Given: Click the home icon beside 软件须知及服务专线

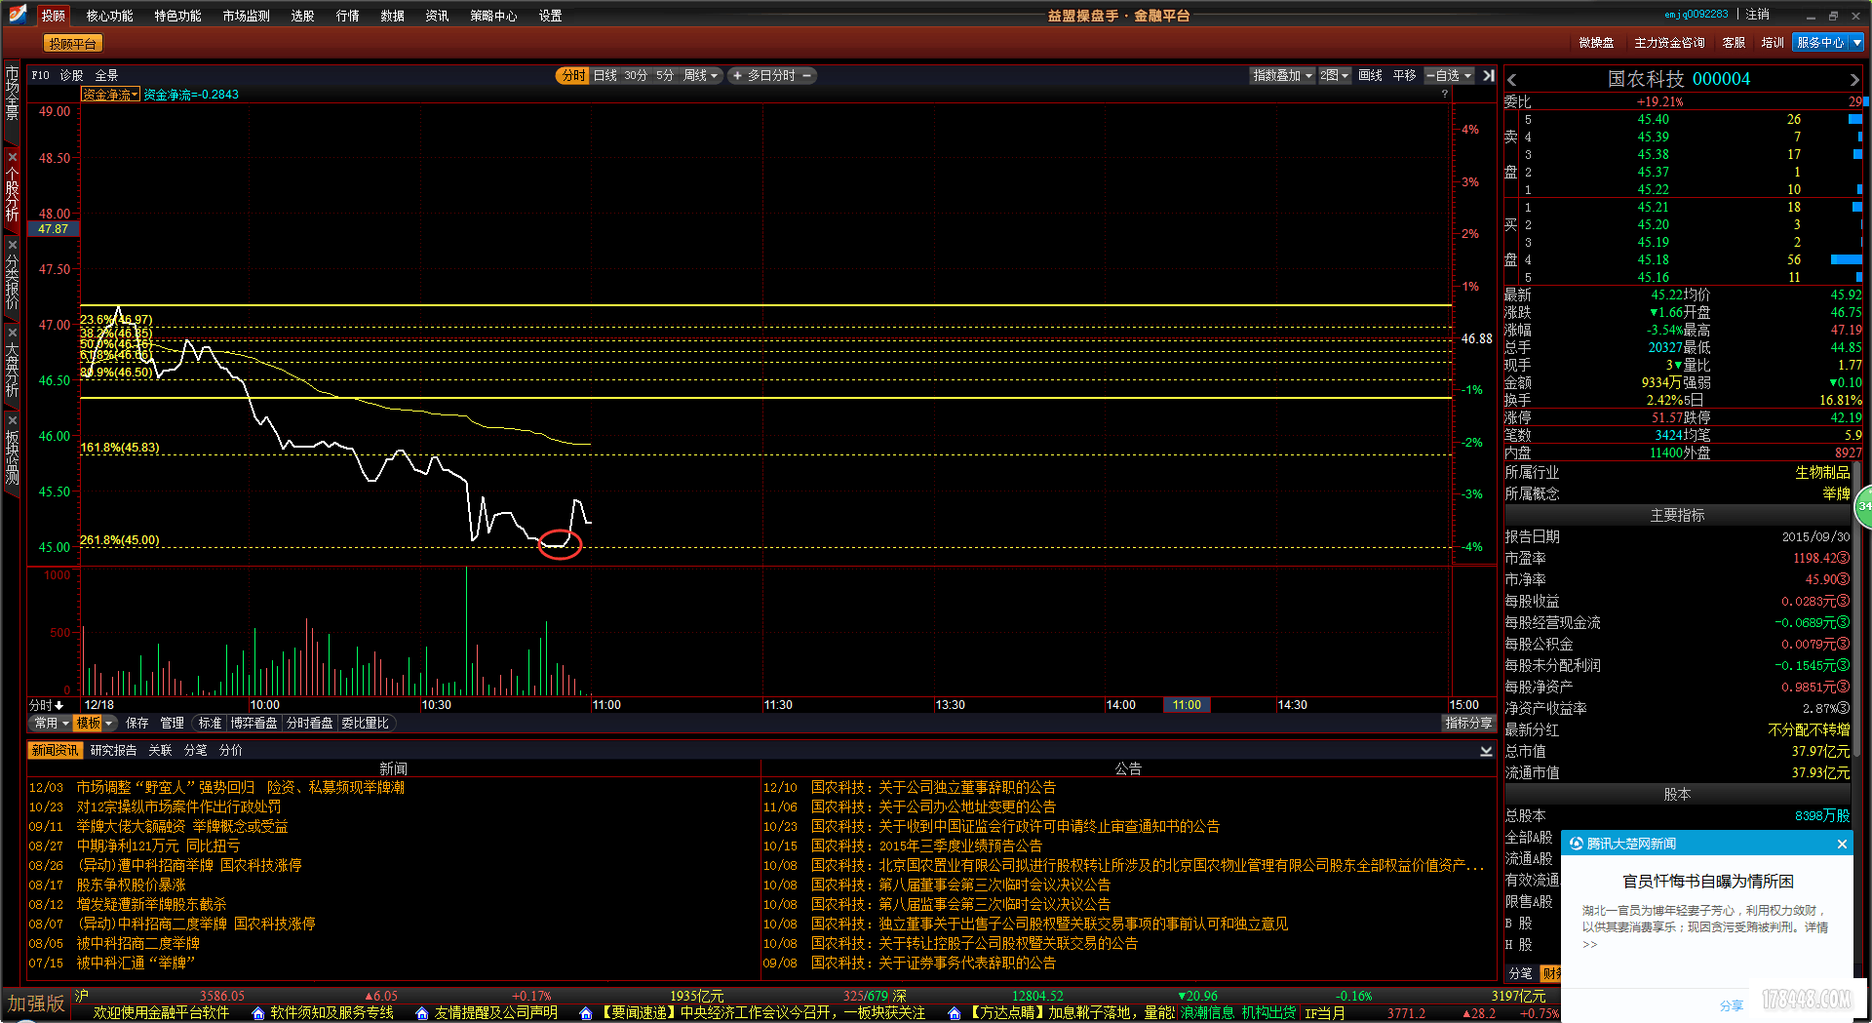Looking at the screenshot, I should click(258, 1013).
